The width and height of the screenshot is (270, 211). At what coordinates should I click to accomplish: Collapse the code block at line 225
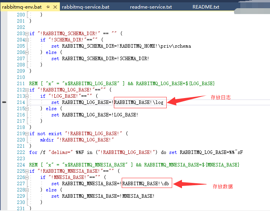pos(27,171)
